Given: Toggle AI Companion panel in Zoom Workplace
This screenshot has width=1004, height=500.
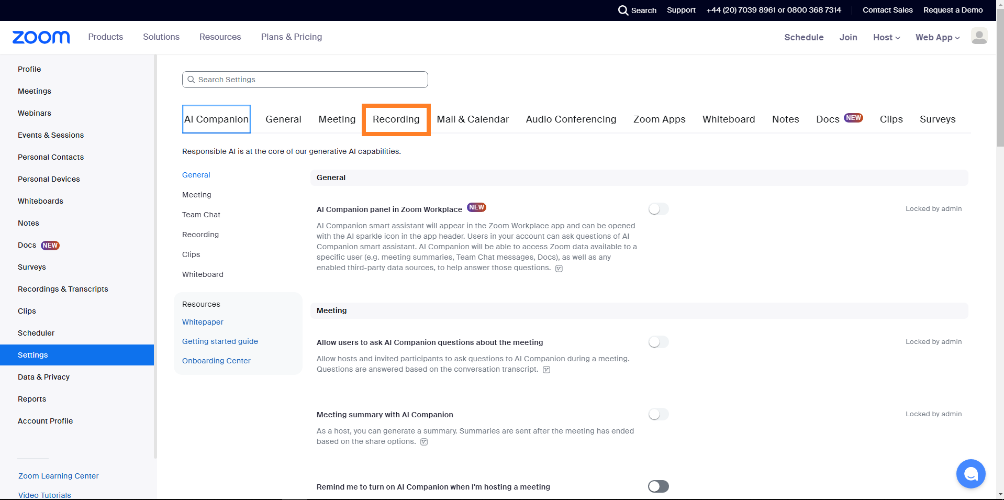Looking at the screenshot, I should coord(659,209).
